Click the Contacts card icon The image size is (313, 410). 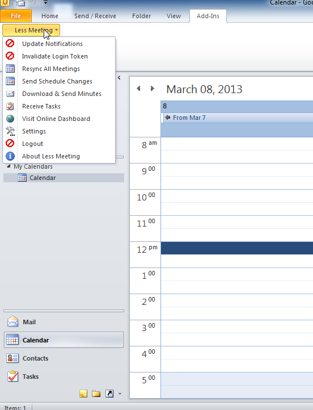(12, 358)
